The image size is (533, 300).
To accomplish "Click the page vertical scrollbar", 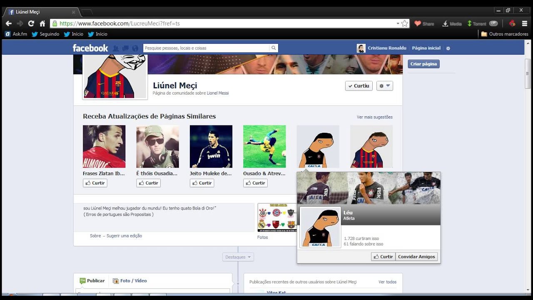I will click(528, 74).
